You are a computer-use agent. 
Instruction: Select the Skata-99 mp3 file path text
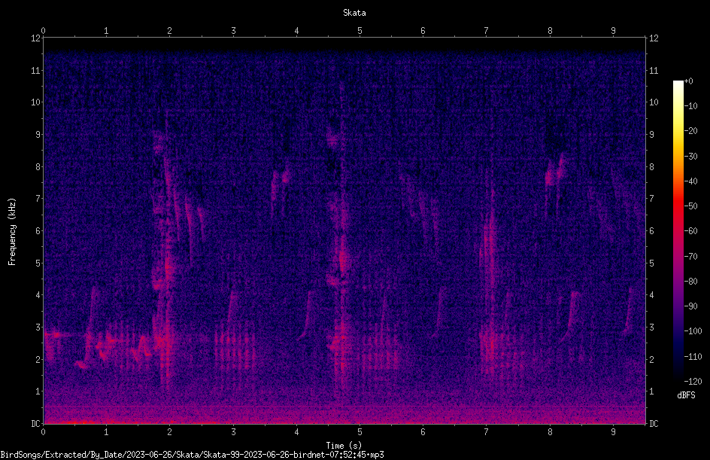pyautogui.click(x=192, y=455)
